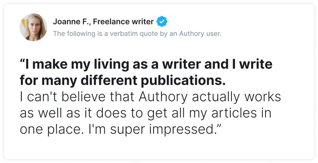Click "Authory" in the quote body
The image size is (318, 163).
coord(163,97)
